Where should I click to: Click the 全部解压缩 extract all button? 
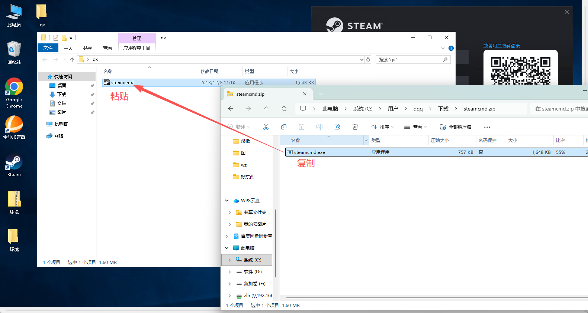(x=456, y=127)
